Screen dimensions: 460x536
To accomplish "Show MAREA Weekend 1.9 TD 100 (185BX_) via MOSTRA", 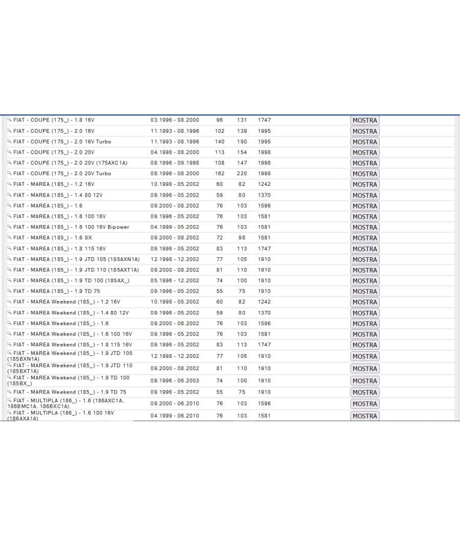I will tap(365, 381).
